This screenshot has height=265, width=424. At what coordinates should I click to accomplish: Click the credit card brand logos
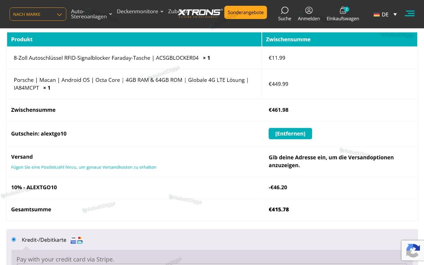click(x=77, y=240)
